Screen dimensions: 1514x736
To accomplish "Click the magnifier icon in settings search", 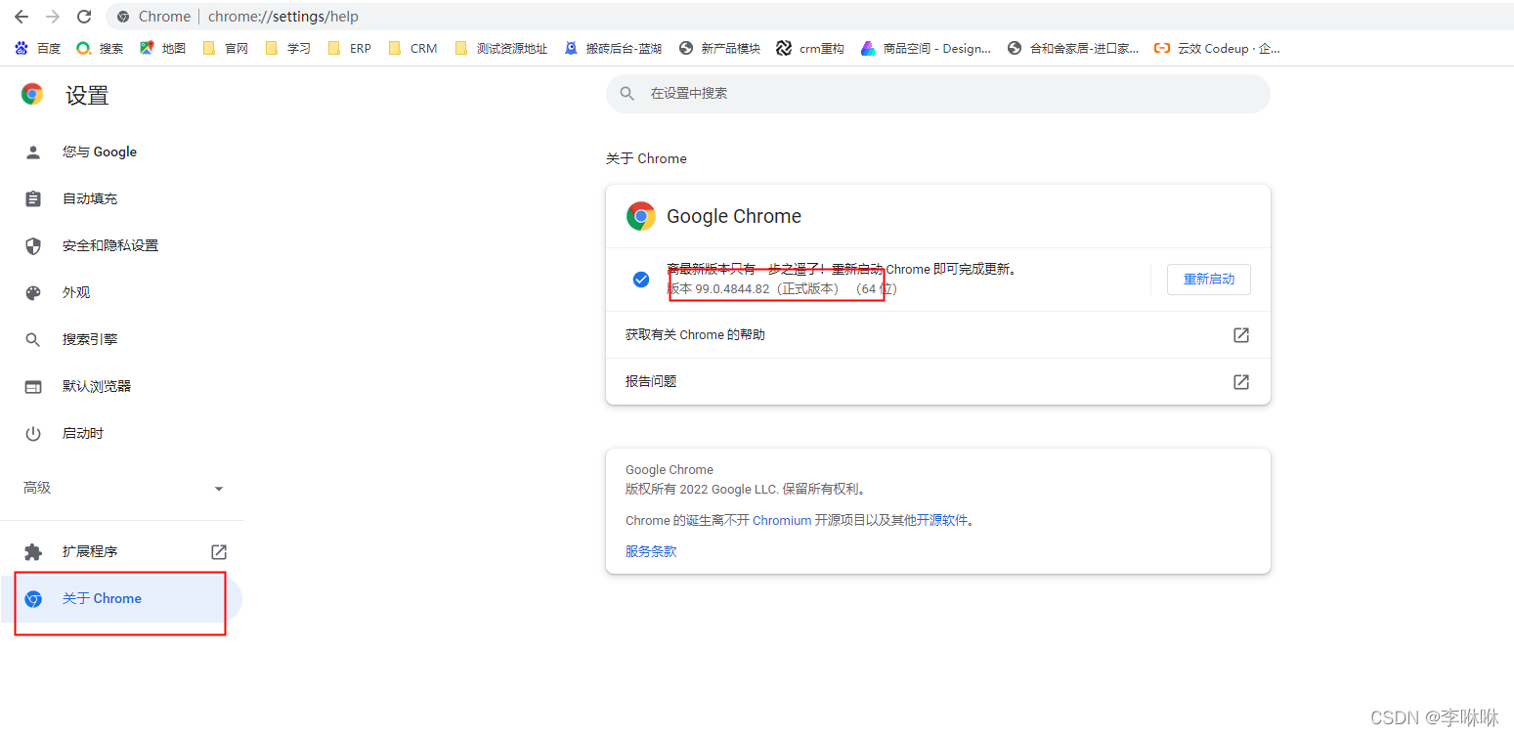I will coord(627,94).
